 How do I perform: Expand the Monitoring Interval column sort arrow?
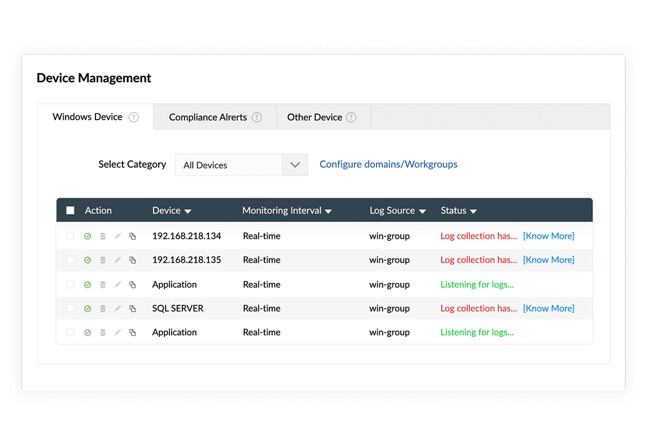(x=328, y=211)
